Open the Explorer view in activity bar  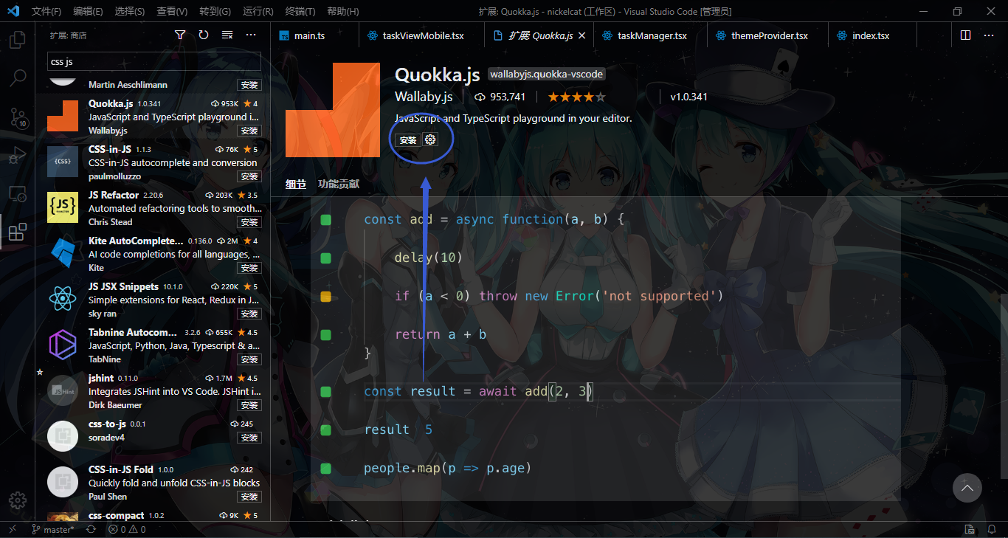coord(18,39)
